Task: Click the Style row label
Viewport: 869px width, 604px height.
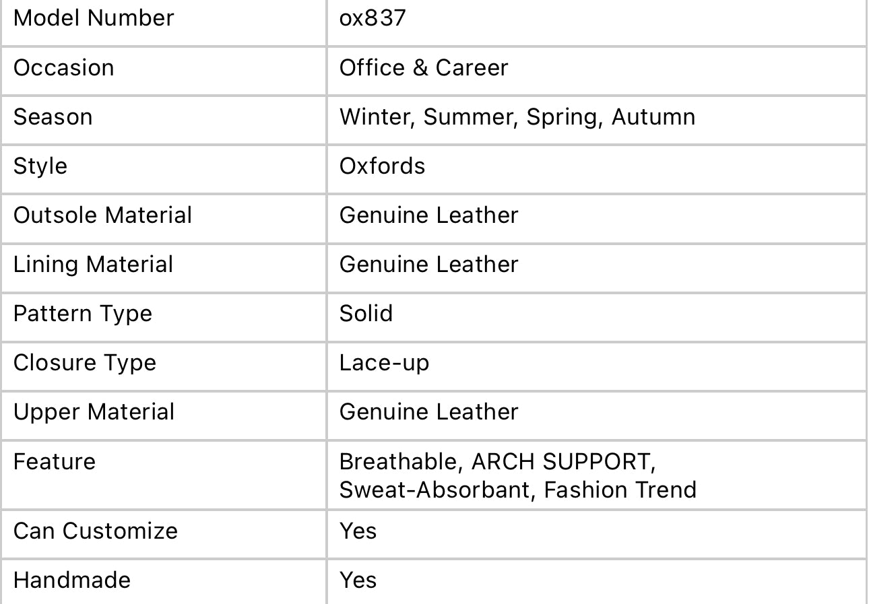Action: (x=40, y=166)
